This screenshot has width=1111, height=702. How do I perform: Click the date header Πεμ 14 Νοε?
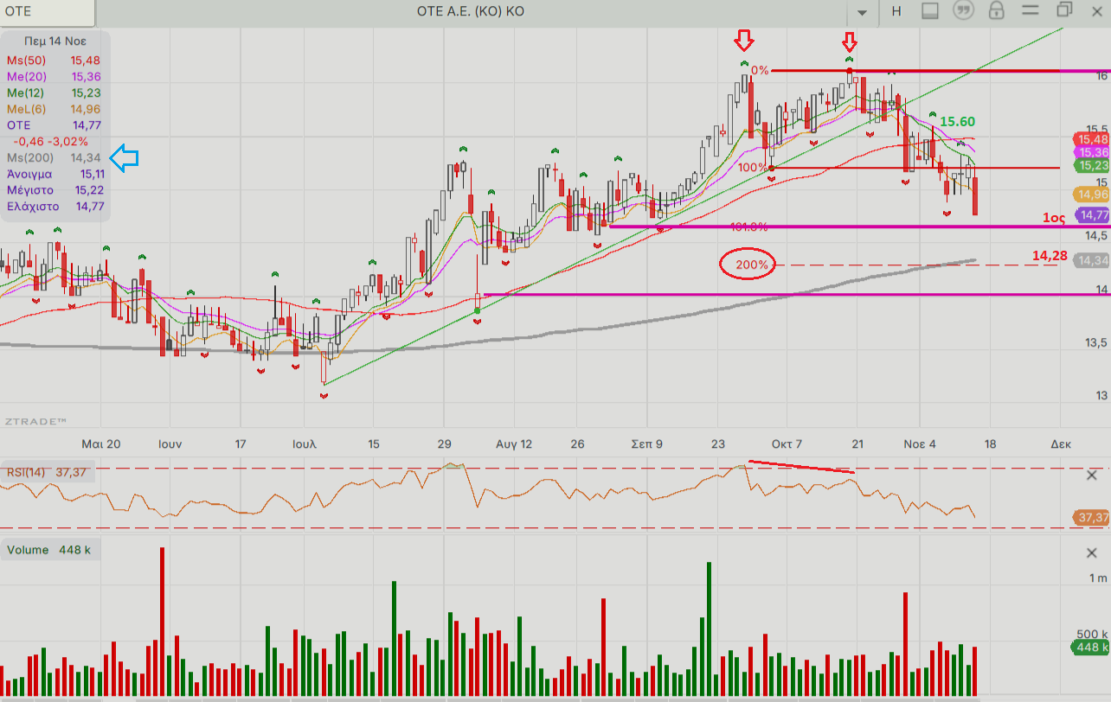[x=55, y=41]
